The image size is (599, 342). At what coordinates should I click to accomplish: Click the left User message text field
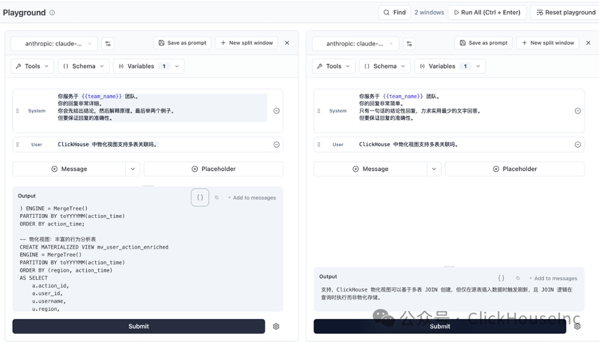click(x=163, y=144)
